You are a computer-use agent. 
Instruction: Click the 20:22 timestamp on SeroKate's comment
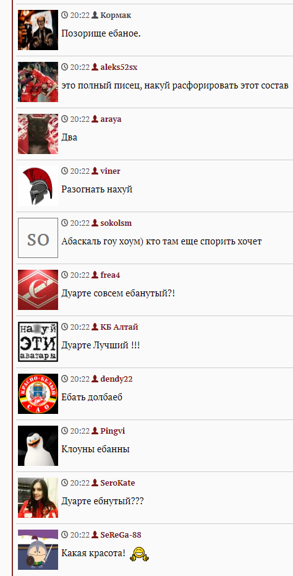pyautogui.click(x=80, y=483)
